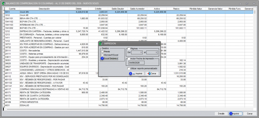Click Imprimir at bottom of main window
The height and width of the screenshot is (118, 259).
coord(235,114)
